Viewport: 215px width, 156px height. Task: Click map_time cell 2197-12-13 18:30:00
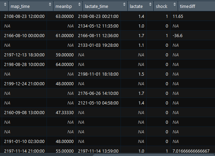(x=24, y=55)
